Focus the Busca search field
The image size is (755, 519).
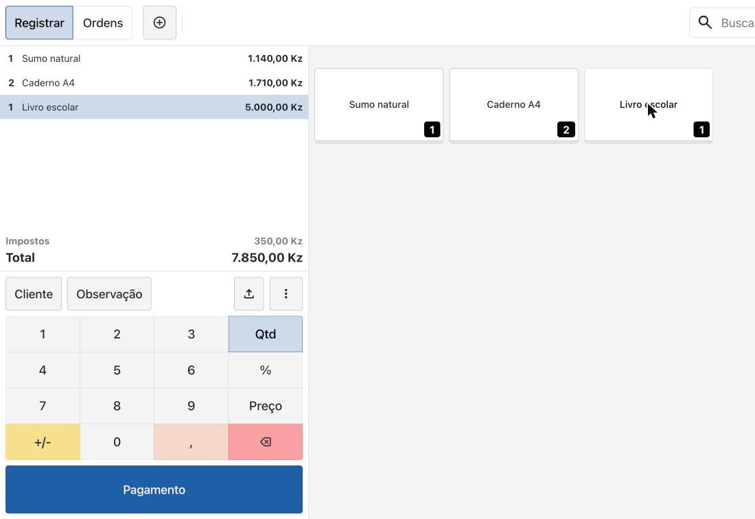click(722, 23)
